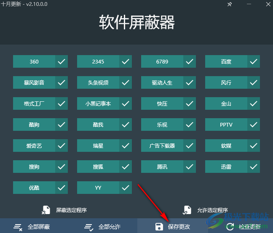The height and width of the screenshot is (233, 273).
Task: Click 保存更改 to save changes
Action: 179,227
